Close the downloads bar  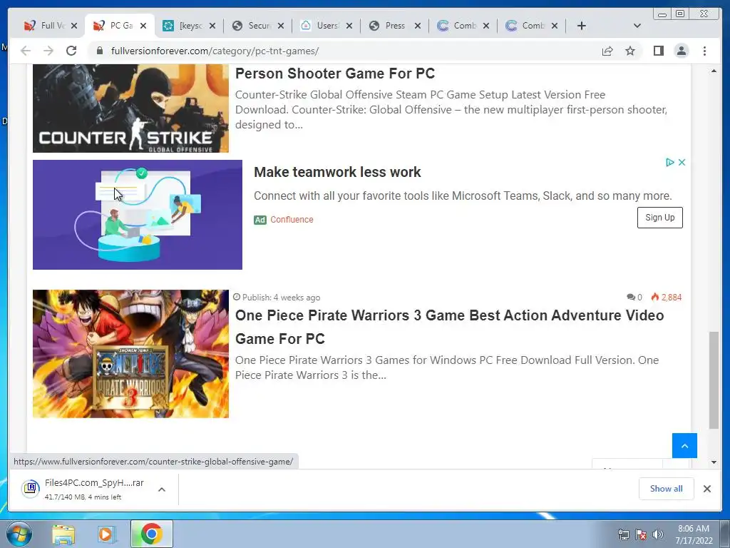(706, 489)
